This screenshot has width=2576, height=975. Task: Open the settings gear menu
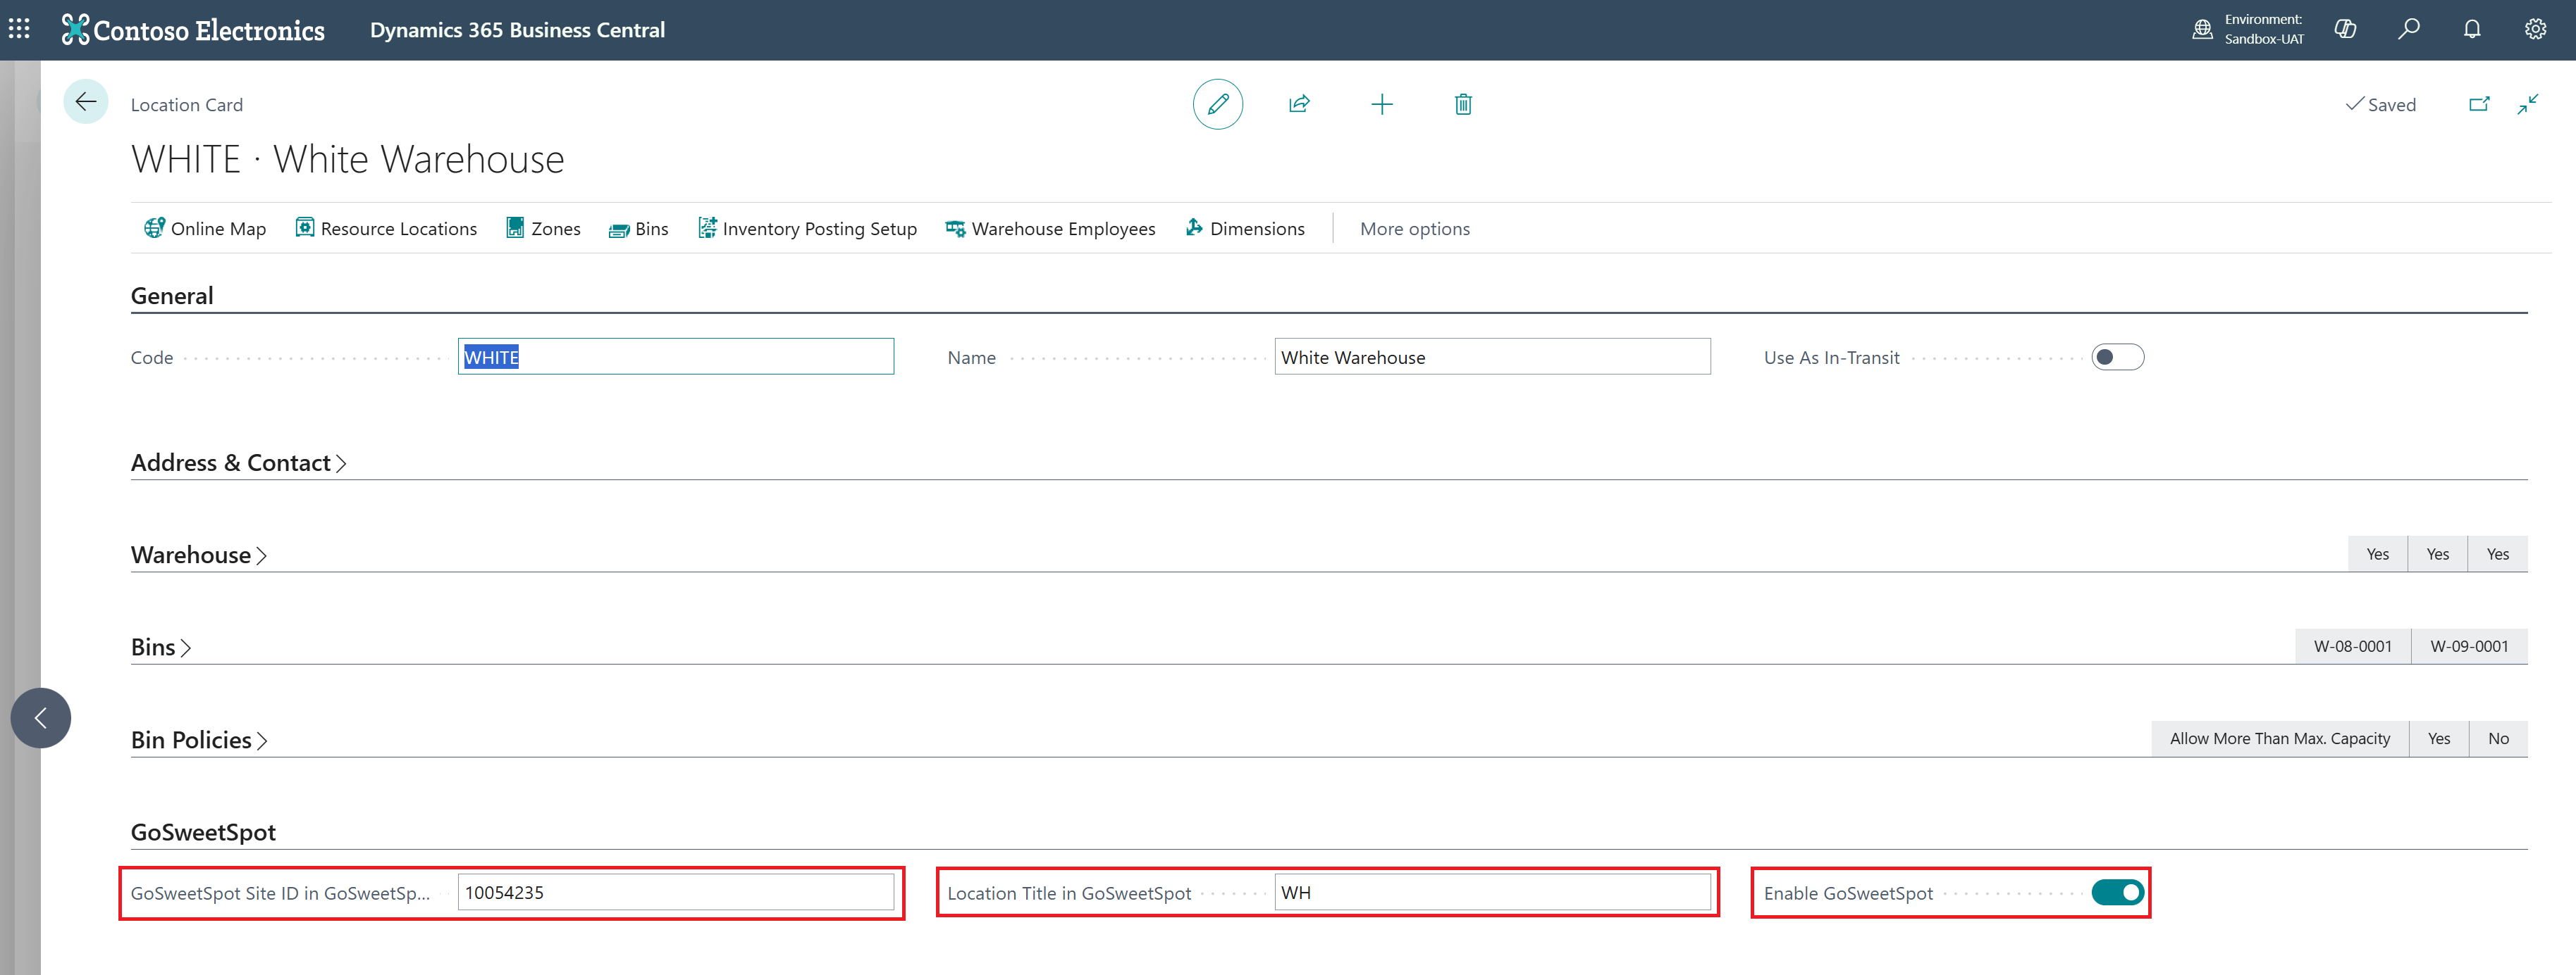[x=2535, y=29]
